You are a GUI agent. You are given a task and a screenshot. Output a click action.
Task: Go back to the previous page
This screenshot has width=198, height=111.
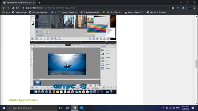(3, 8)
